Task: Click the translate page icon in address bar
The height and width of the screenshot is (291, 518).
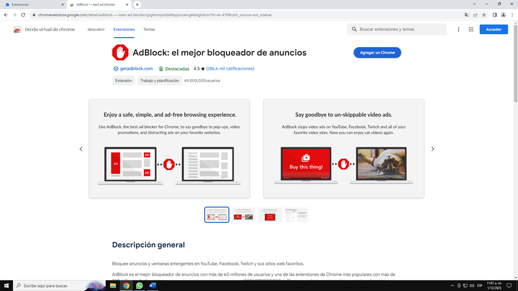Action: 466,15
